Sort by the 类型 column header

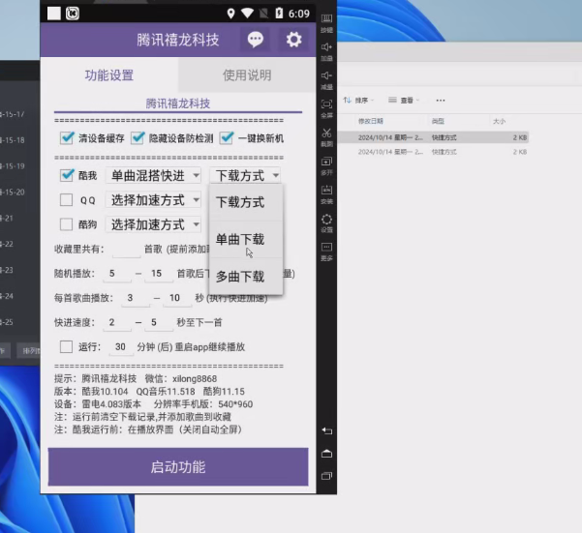[438, 121]
